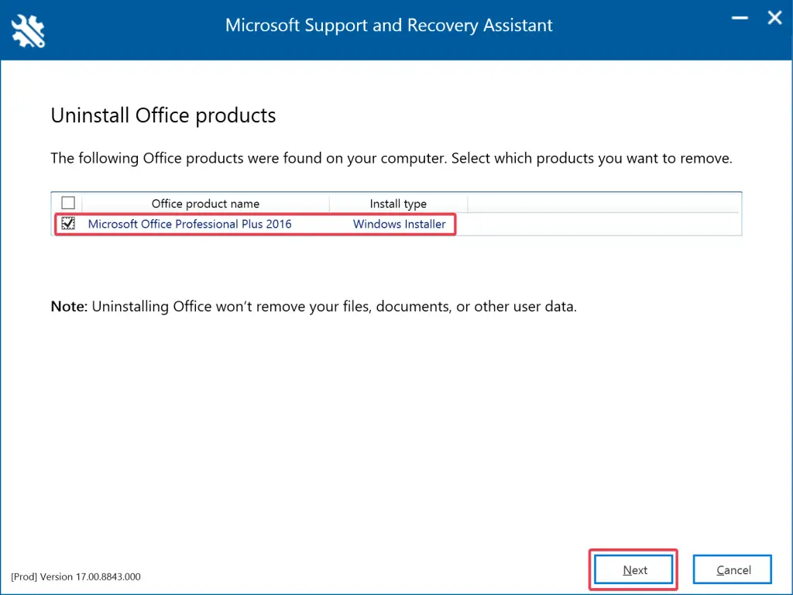Minimize the Support and Recovery Assistant window
Image resolution: width=793 pixels, height=595 pixels.
tap(738, 19)
